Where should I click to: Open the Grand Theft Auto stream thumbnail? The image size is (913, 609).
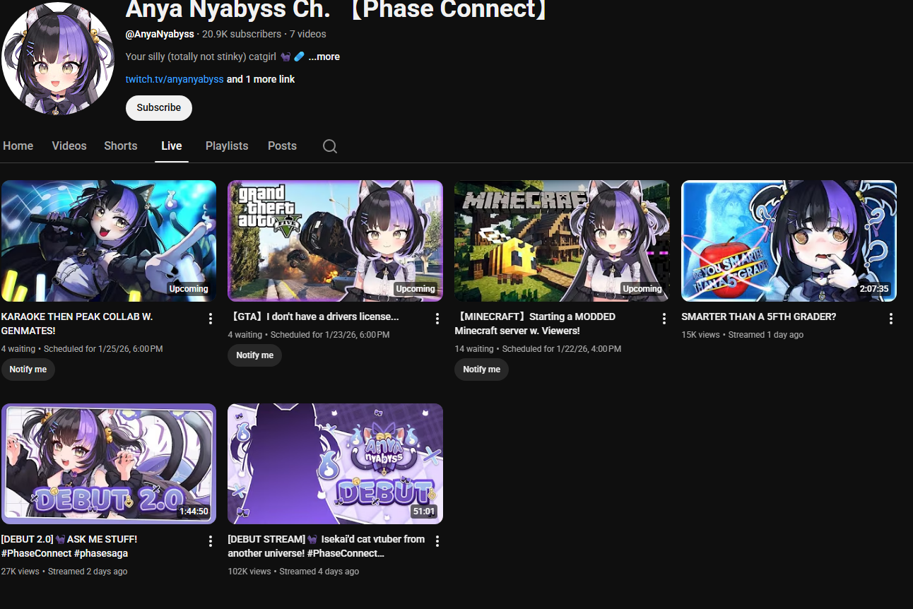tap(335, 241)
